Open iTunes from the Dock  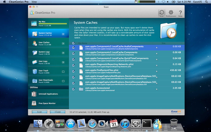[125, 124]
